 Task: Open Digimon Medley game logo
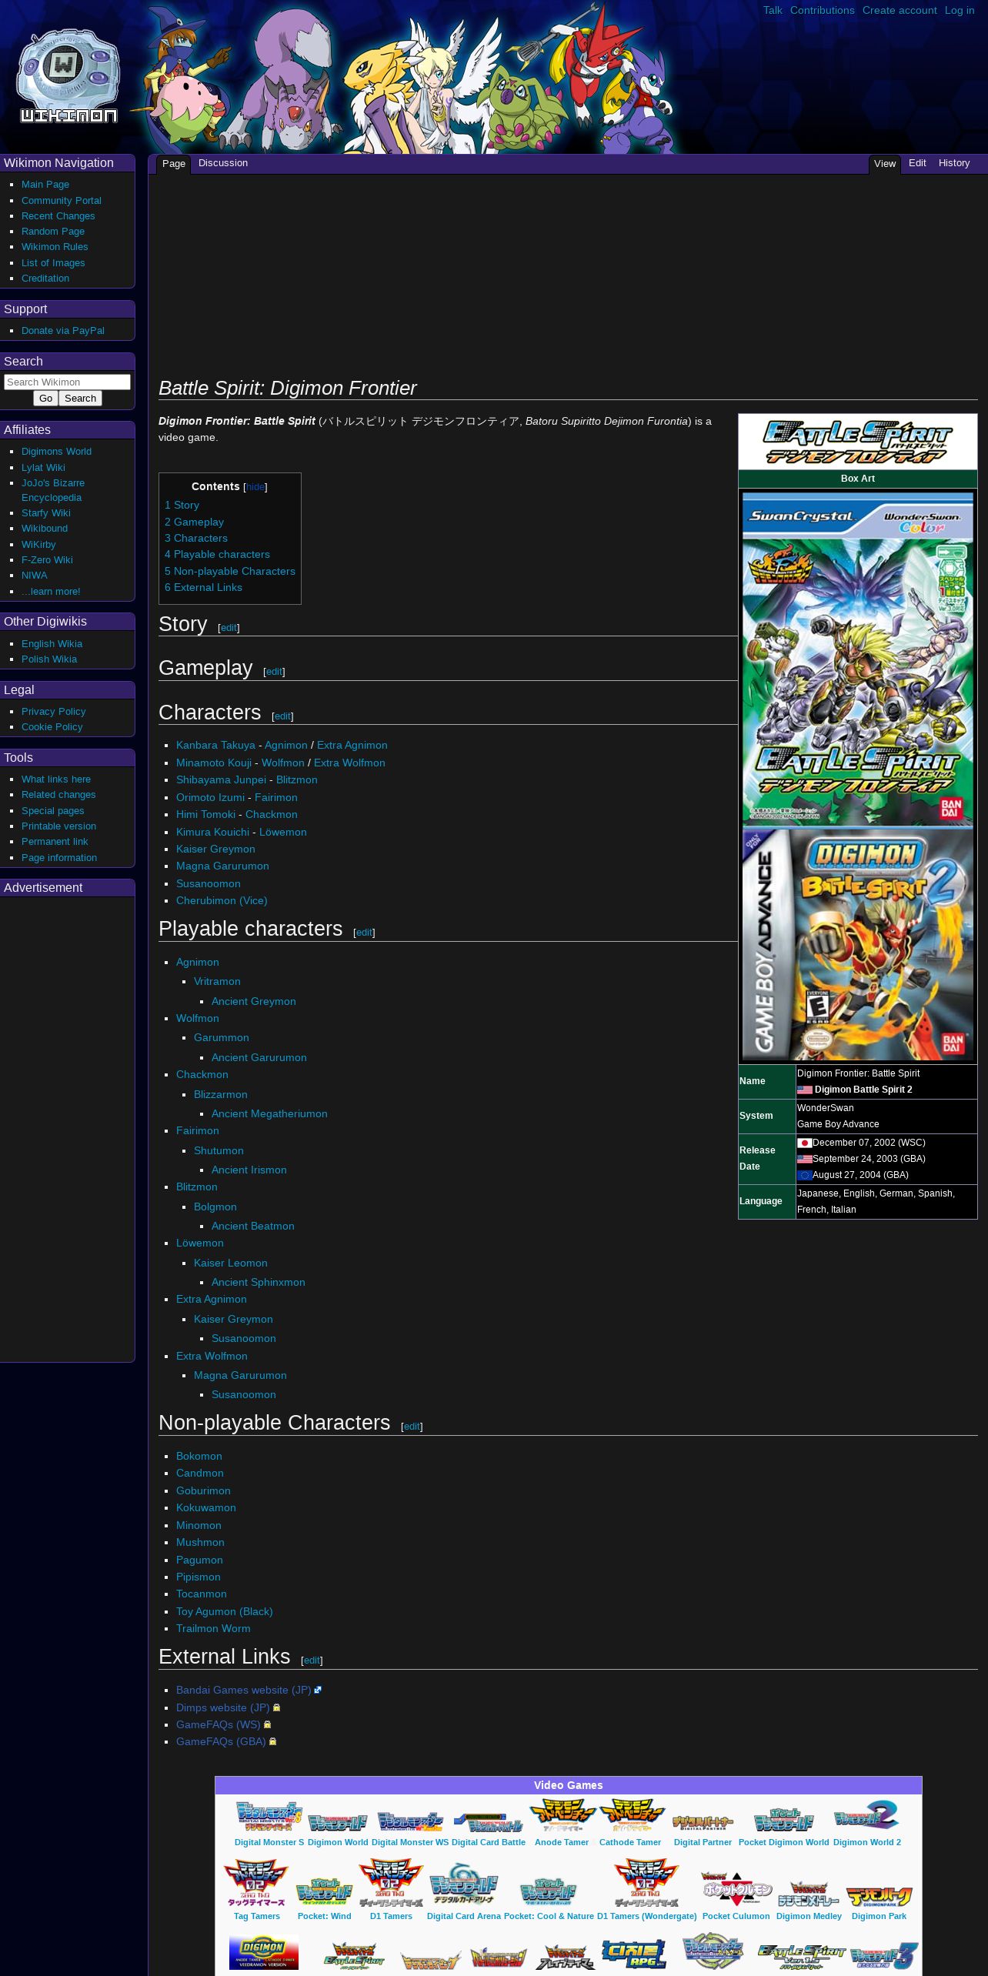[x=809, y=1893]
